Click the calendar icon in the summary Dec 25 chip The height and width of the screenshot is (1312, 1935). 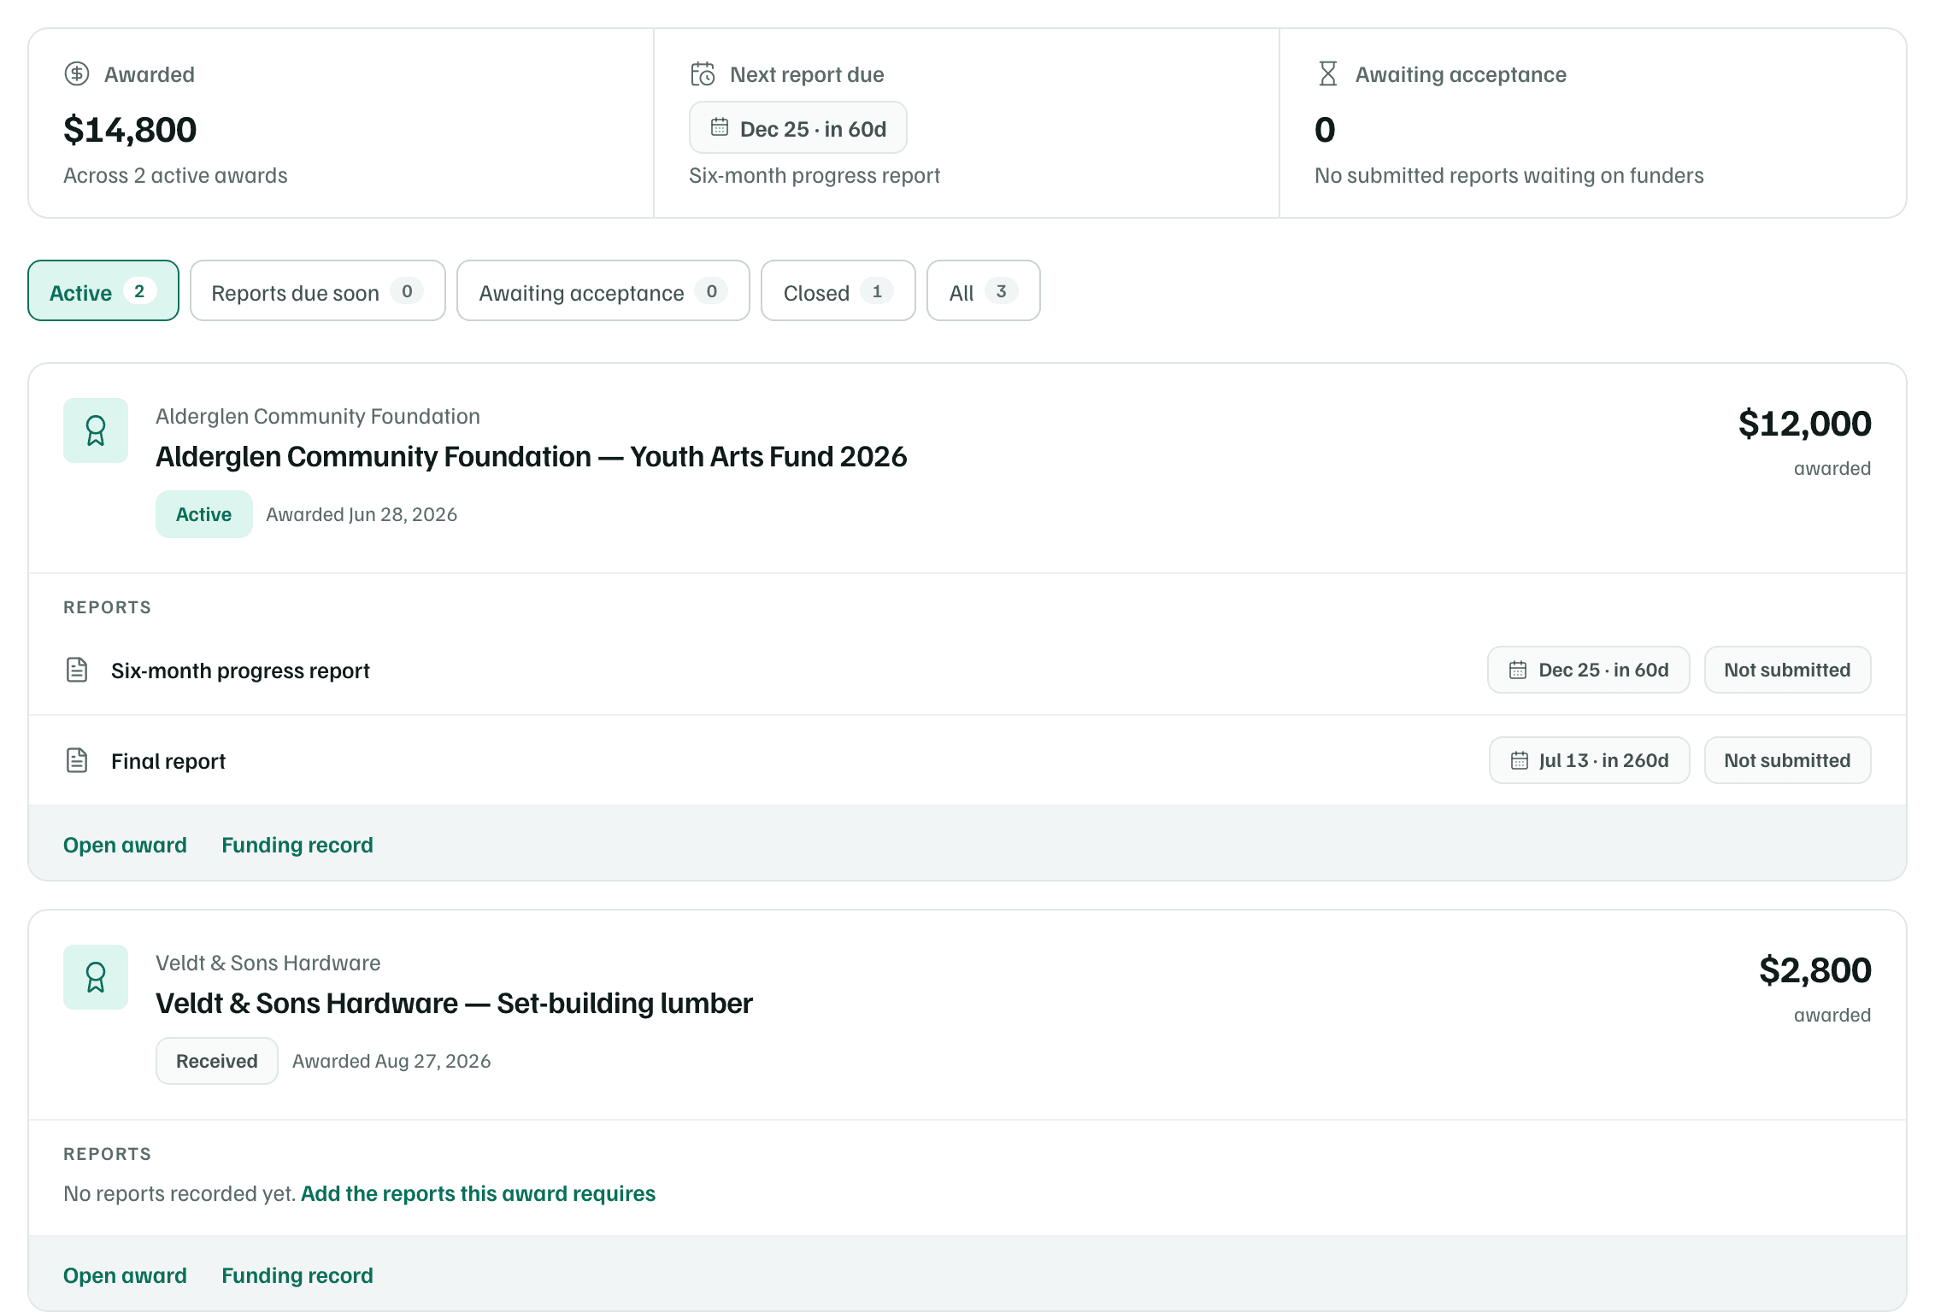720,127
